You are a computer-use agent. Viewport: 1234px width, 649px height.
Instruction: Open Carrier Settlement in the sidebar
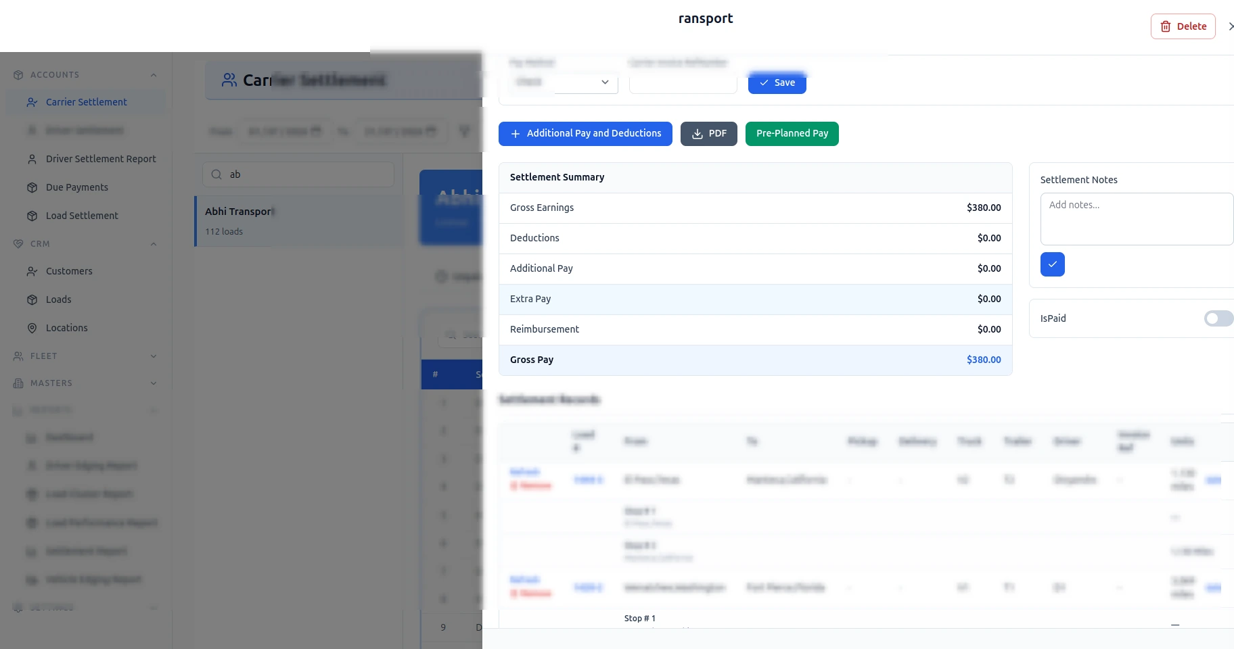(x=86, y=102)
